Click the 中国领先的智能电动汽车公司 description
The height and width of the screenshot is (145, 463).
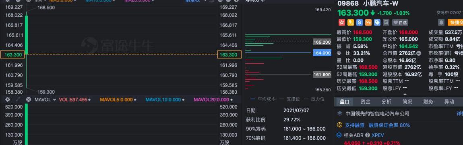[x=377, y=113]
